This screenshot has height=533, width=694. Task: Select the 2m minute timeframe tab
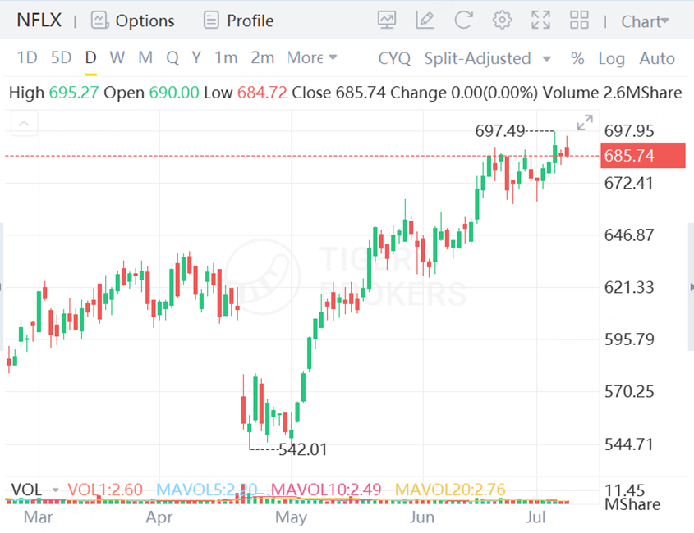(263, 57)
